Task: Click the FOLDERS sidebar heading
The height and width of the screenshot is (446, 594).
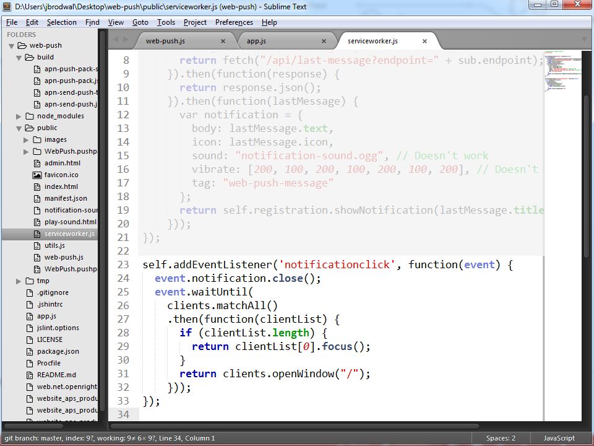Action: [x=21, y=35]
